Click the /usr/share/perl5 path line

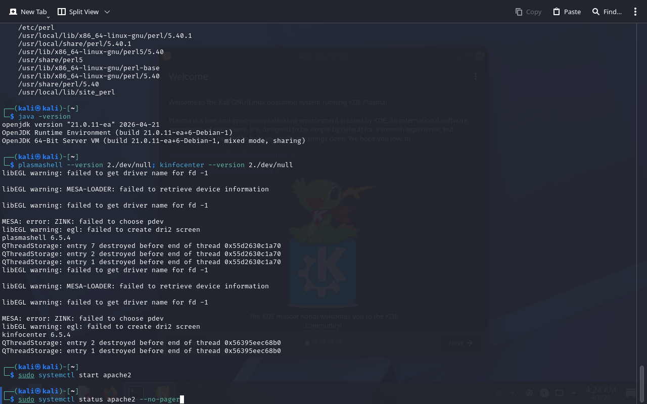pos(51,60)
